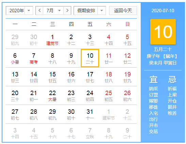Choose Saturday July 25
The height and width of the screenshot is (144, 186).
pyautogui.click(x=109, y=96)
